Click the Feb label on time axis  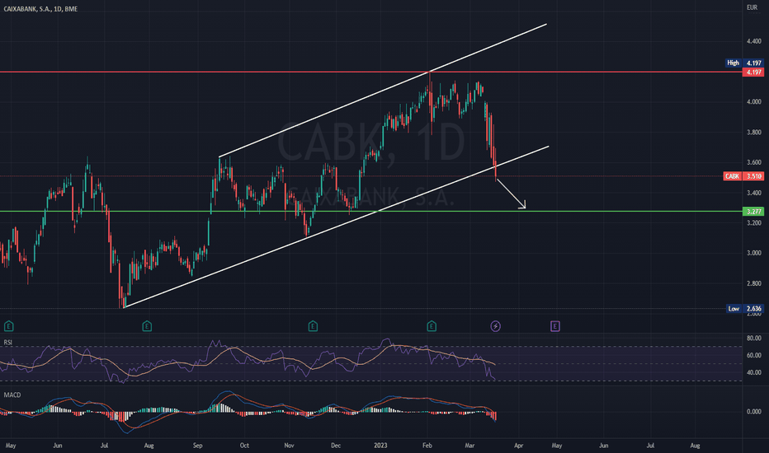[427, 446]
